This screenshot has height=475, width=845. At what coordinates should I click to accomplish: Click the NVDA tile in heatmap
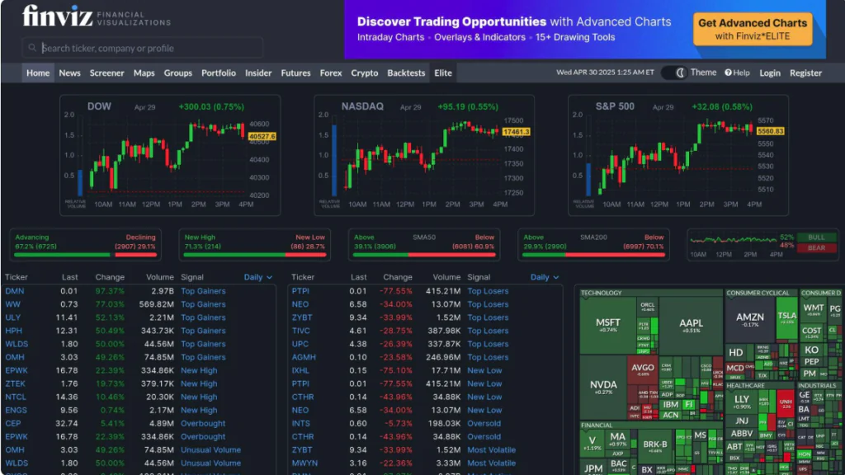pyautogui.click(x=603, y=388)
